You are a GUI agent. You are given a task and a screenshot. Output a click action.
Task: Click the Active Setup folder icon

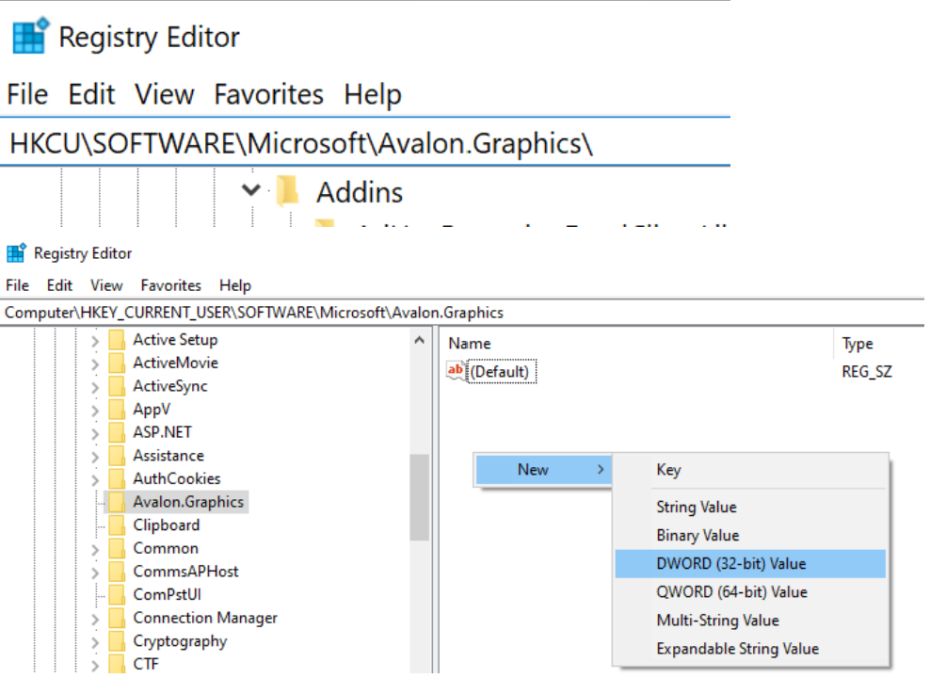tap(117, 341)
